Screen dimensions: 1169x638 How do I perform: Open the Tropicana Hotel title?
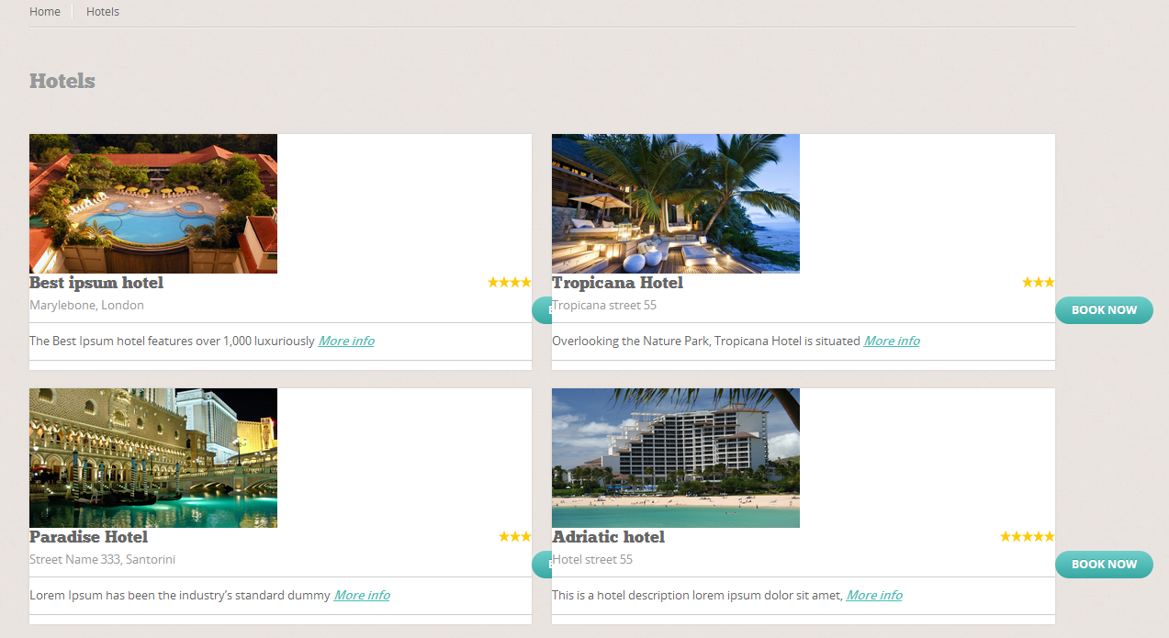618,283
